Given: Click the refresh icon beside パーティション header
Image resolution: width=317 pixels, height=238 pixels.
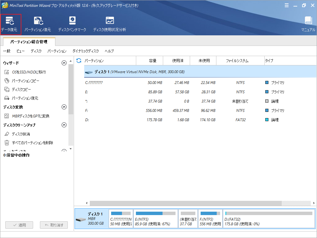Looking at the screenshot, I should [x=79, y=61].
